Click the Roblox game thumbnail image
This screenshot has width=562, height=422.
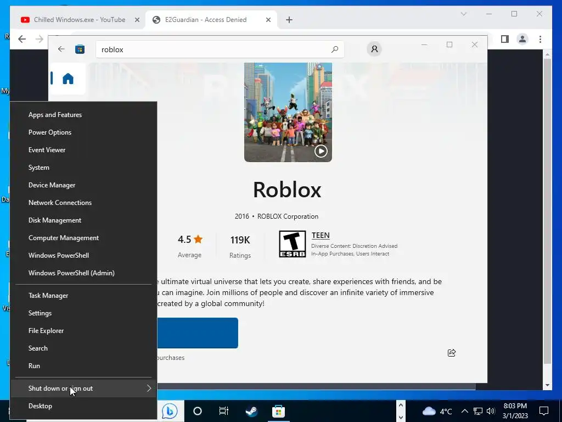pos(288,112)
